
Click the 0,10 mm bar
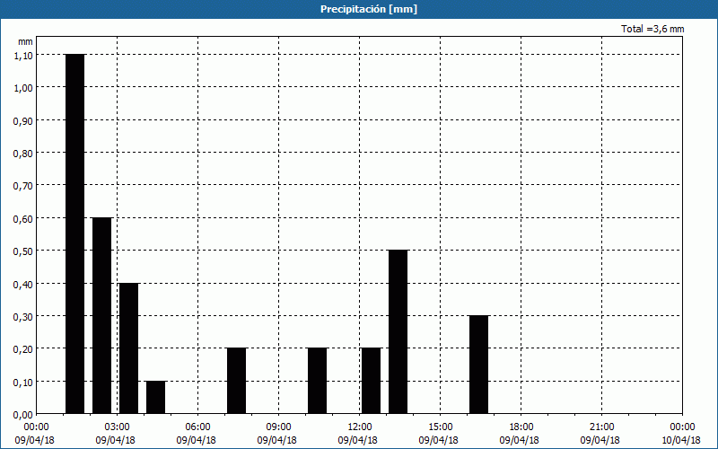click(155, 398)
